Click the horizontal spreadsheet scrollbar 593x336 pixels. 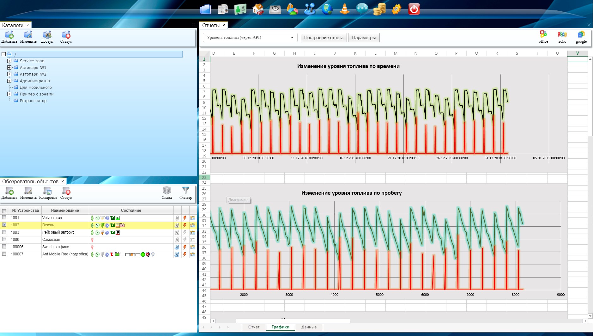[293, 321]
